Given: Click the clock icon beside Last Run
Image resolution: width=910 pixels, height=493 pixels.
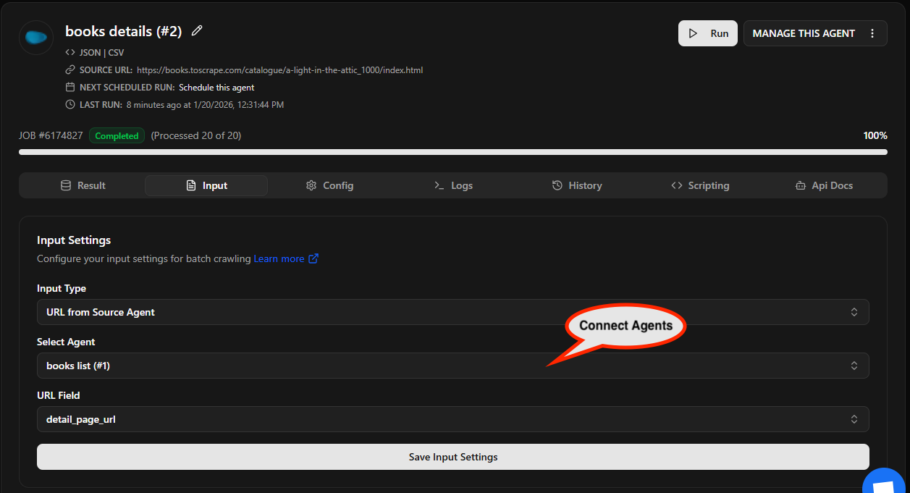Looking at the screenshot, I should click(70, 105).
